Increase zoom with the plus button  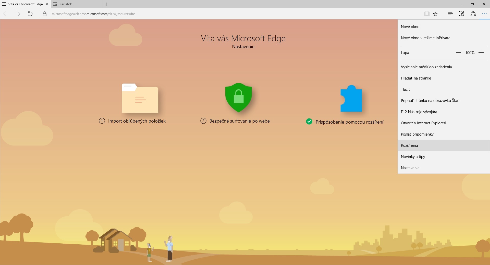point(481,52)
